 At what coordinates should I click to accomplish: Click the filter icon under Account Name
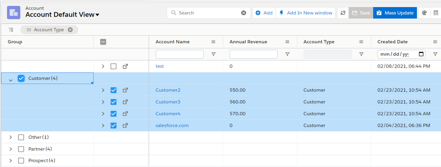point(213,54)
